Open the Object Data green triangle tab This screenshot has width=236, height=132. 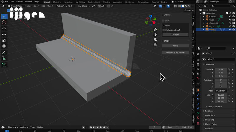[198, 113]
